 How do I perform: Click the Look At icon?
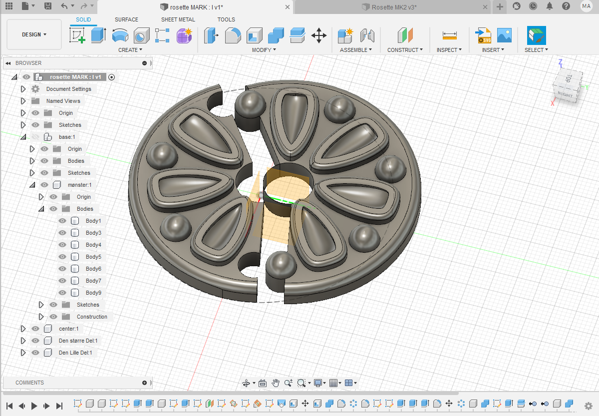[x=263, y=383]
